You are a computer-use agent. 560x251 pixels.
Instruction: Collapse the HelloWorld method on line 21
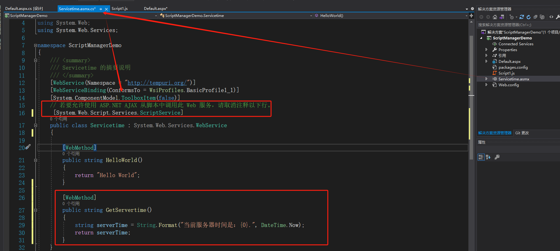click(35, 160)
